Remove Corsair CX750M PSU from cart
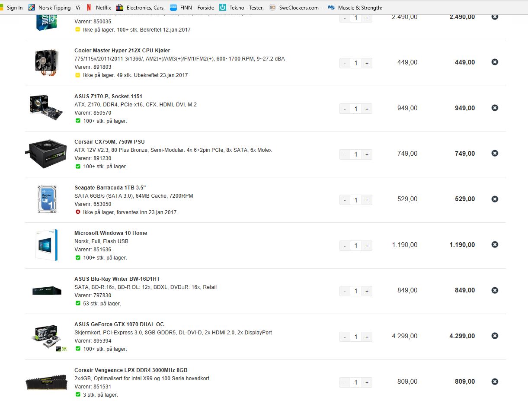 pos(495,153)
